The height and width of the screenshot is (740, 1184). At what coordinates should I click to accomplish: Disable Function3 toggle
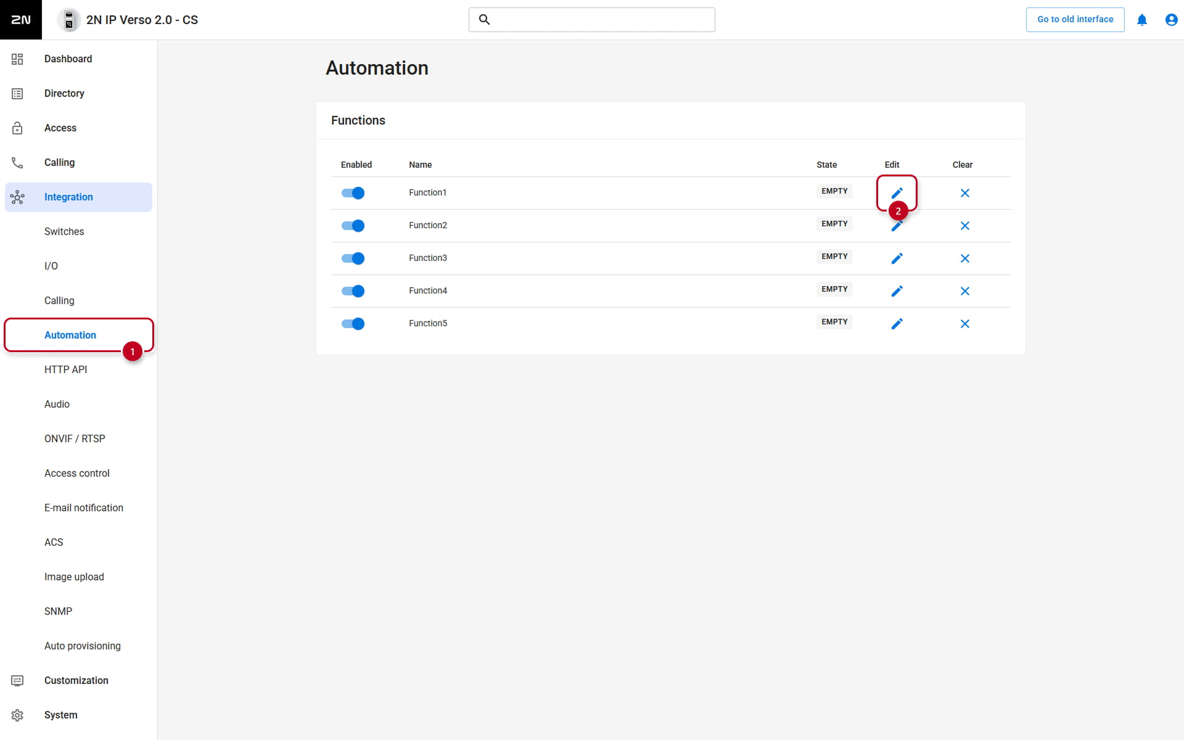353,258
